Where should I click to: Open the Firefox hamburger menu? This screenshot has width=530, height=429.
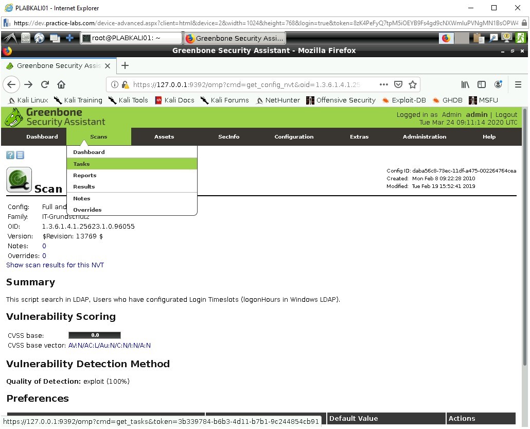(x=519, y=84)
